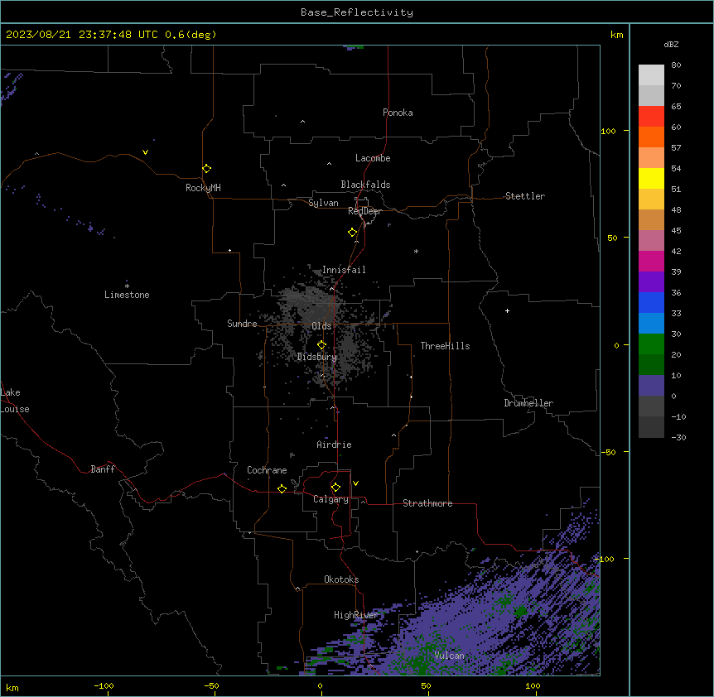This screenshot has width=714, height=697.
Task: Click the Stettler city label
Action: [525, 196]
